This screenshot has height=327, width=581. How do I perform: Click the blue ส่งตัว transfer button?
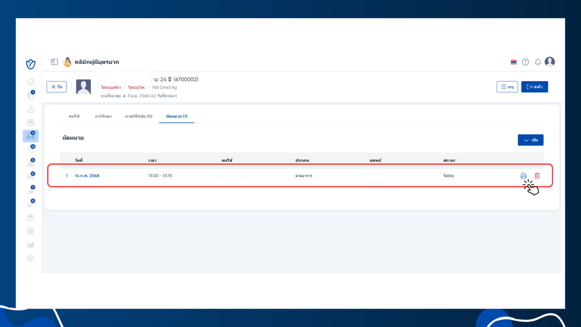pyautogui.click(x=534, y=87)
